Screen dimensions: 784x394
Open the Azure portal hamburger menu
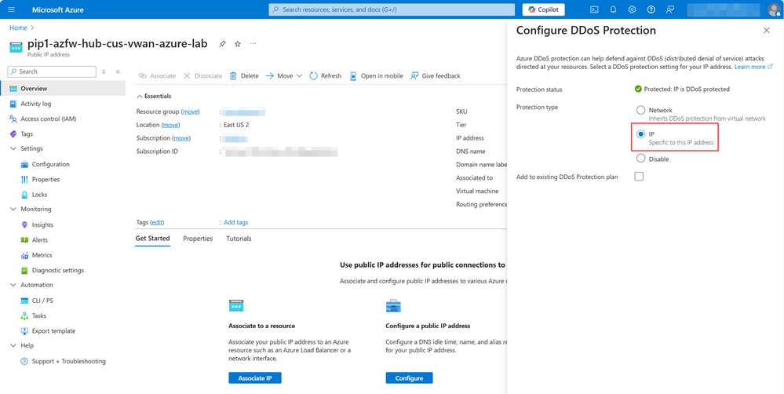(12, 9)
